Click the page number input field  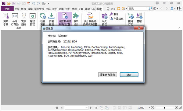[75, 108]
